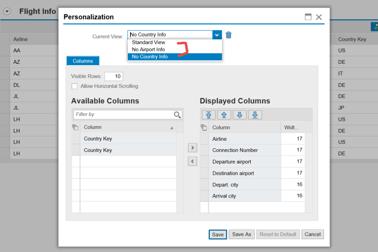
Task: Click the Save As button
Action: point(242,234)
